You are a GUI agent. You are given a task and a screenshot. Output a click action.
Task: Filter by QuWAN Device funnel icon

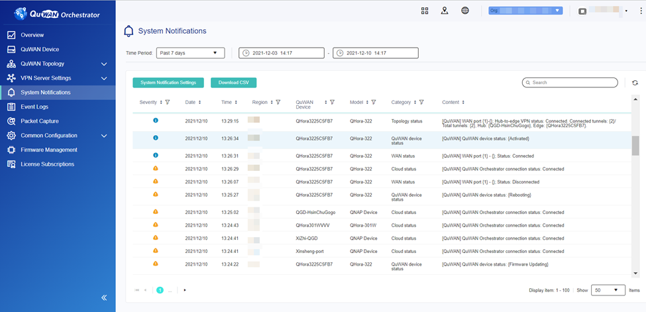click(x=332, y=102)
